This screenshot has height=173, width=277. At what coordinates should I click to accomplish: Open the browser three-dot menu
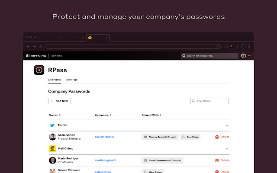point(249,46)
